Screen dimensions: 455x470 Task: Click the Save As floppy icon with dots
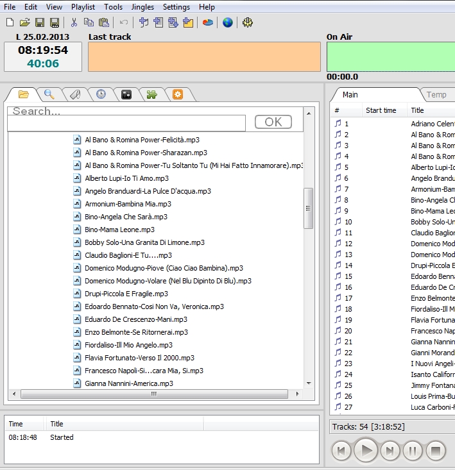[x=55, y=22]
